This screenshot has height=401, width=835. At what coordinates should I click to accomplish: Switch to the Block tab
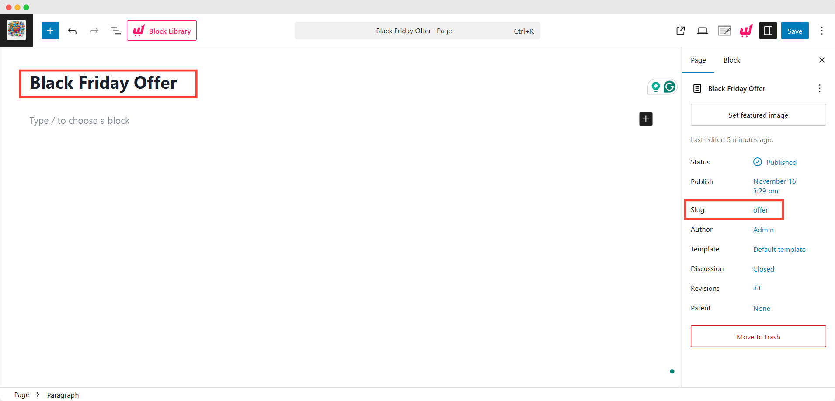(731, 60)
